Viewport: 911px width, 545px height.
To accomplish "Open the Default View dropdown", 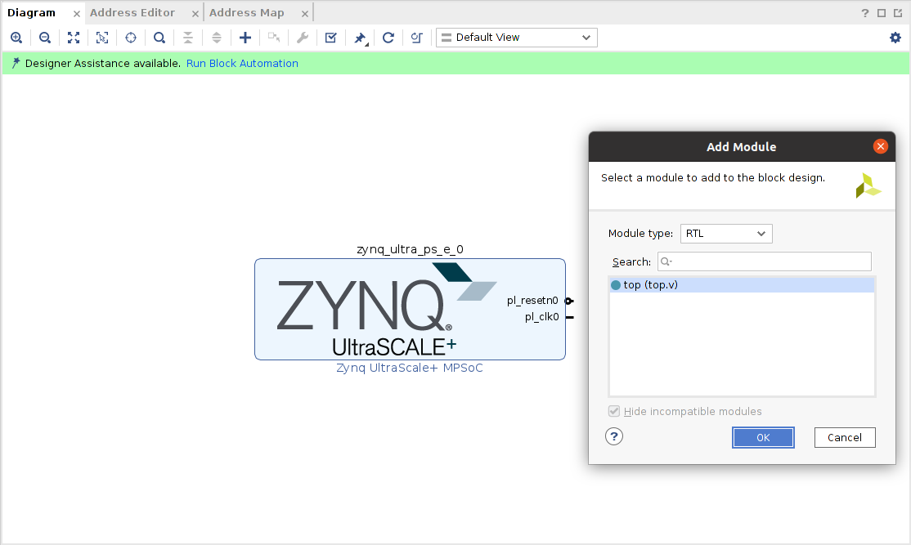I will 517,38.
